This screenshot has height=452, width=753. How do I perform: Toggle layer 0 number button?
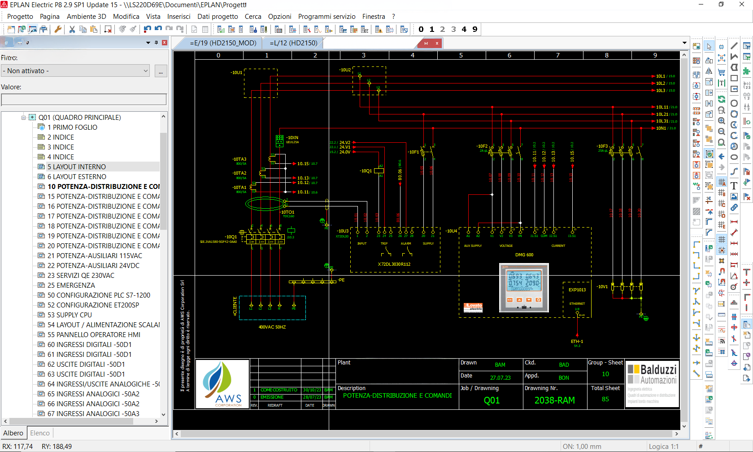tap(421, 30)
